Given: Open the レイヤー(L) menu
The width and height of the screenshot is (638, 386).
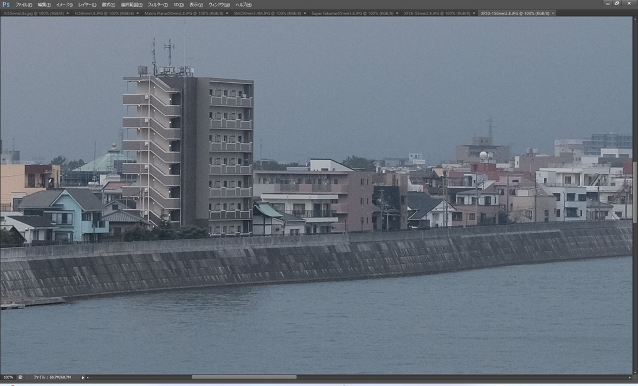Looking at the screenshot, I should (87, 5).
